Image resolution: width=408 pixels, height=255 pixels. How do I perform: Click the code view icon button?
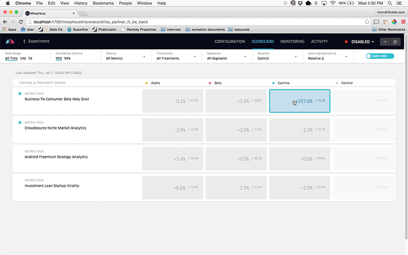pos(385,42)
